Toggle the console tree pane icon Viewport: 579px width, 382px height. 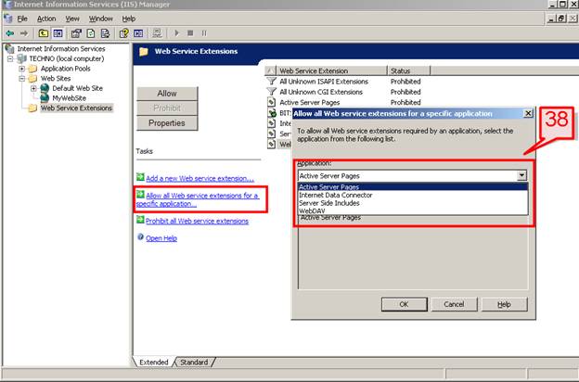click(58, 33)
